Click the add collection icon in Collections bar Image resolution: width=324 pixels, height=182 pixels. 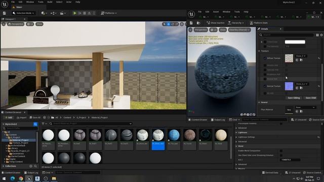31,166
